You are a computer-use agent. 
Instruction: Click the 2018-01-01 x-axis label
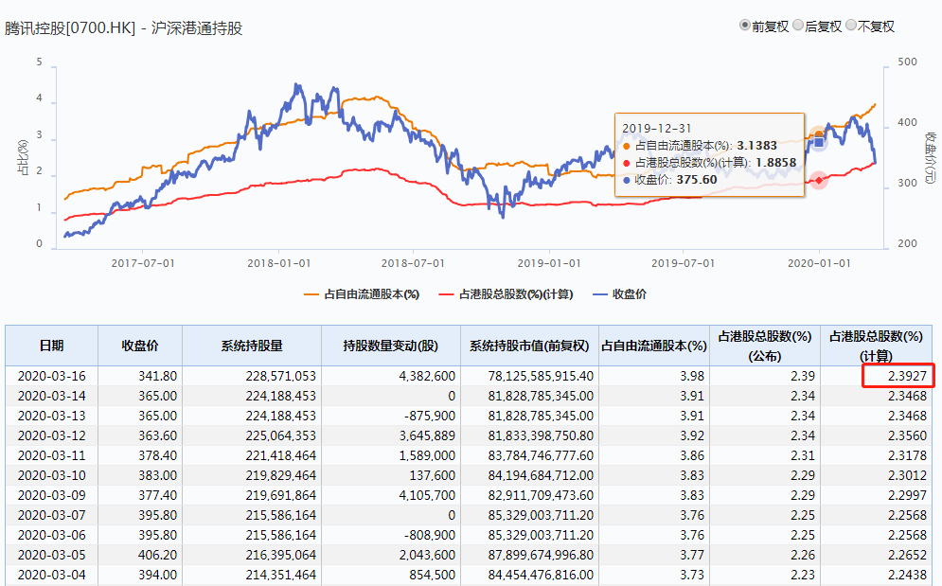[x=277, y=260]
